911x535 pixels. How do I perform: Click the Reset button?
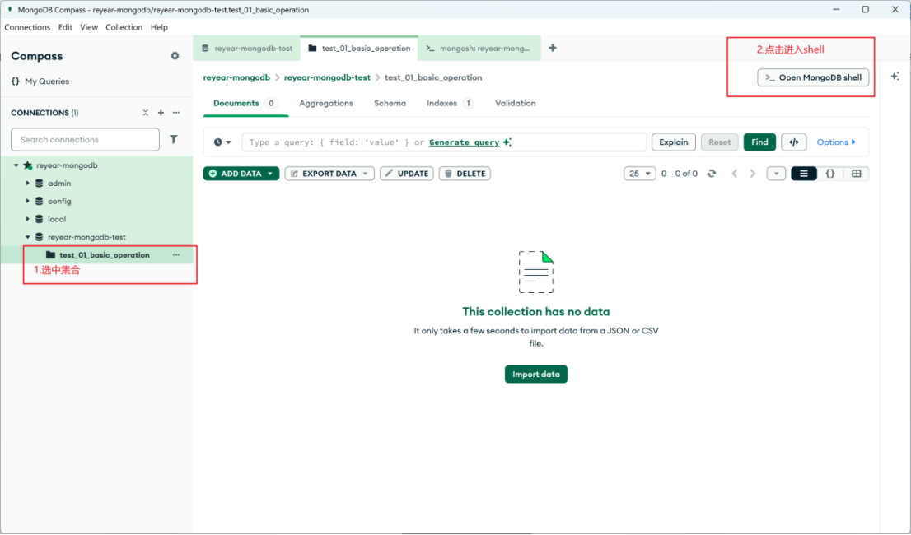pyautogui.click(x=719, y=142)
